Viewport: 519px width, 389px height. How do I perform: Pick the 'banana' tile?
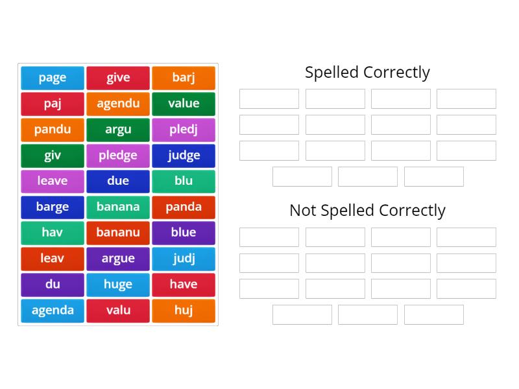click(117, 207)
